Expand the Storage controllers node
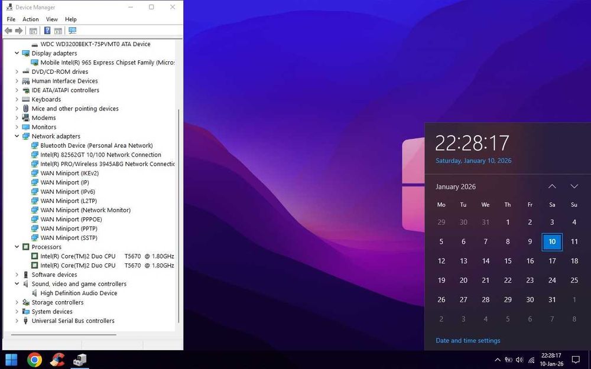This screenshot has width=591, height=369. (17, 302)
